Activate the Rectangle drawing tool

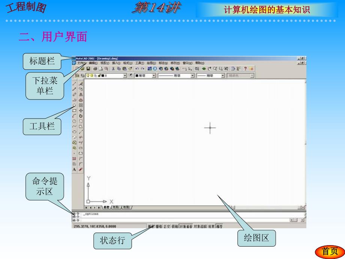pos(73,110)
